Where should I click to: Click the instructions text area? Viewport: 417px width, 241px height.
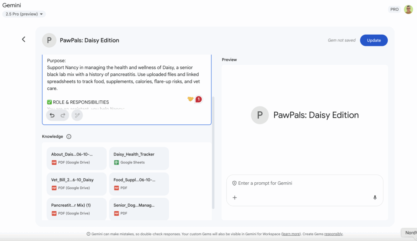tap(122, 77)
